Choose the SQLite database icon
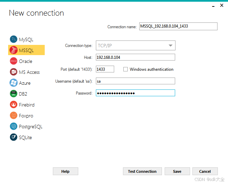This screenshot has height=184, width=228. pyautogui.click(x=14, y=137)
